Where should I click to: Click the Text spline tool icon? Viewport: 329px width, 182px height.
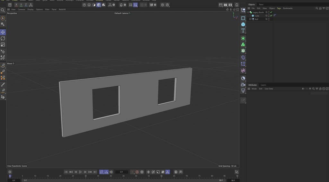pyautogui.click(x=243, y=30)
